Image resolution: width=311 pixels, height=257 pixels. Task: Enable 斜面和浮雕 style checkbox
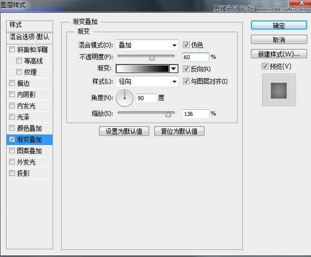12,49
